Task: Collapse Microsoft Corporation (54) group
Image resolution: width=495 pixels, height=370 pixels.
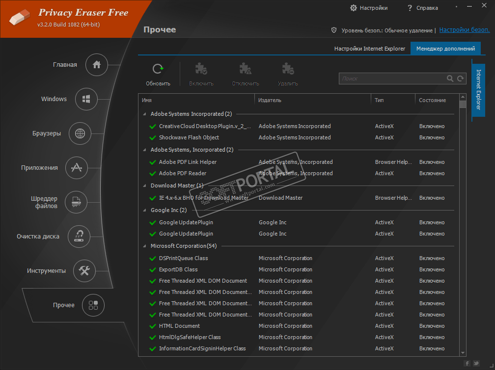Action: 144,246
